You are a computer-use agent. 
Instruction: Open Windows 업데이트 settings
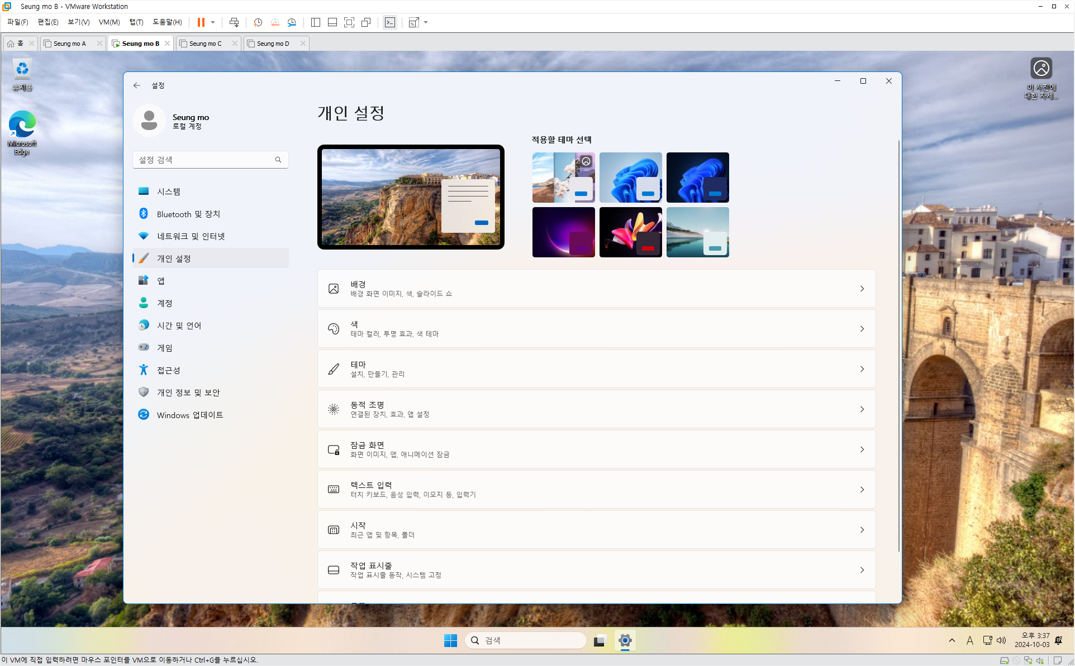click(190, 415)
